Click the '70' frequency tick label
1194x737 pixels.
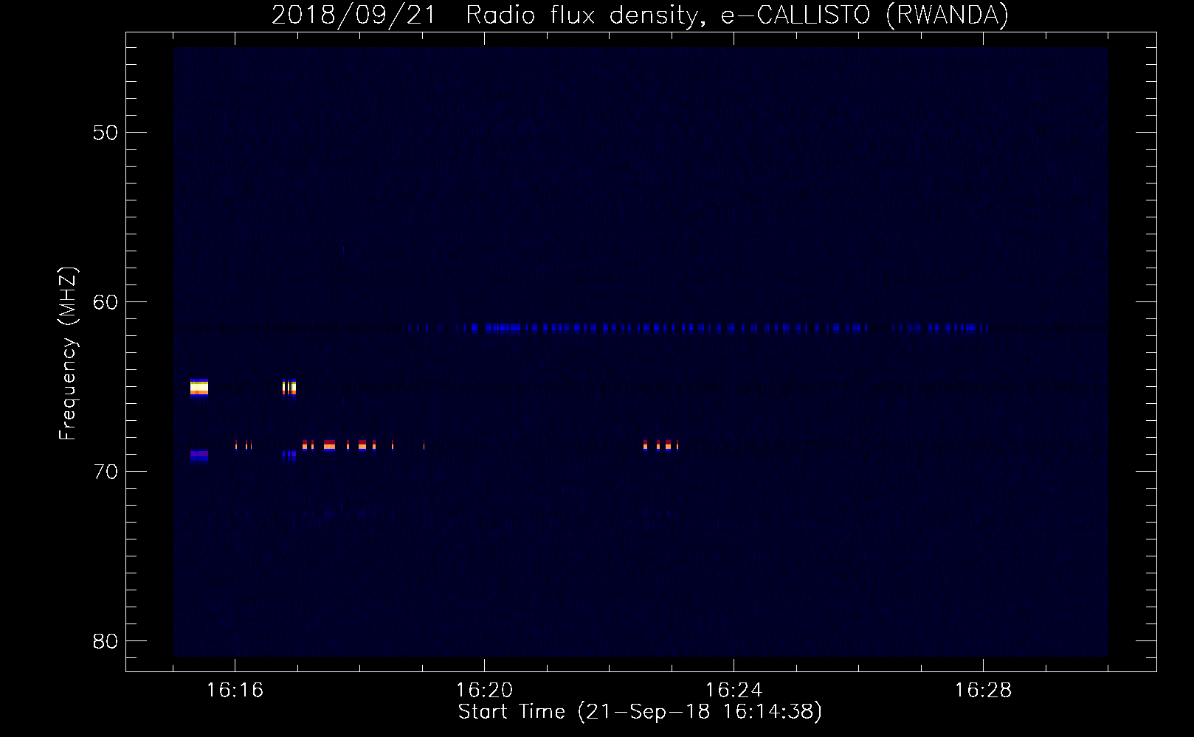point(106,472)
